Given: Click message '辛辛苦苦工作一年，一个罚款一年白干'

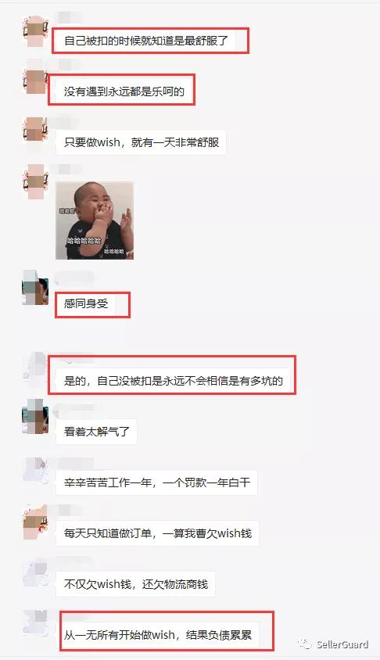Looking at the screenshot, I should (x=156, y=482).
